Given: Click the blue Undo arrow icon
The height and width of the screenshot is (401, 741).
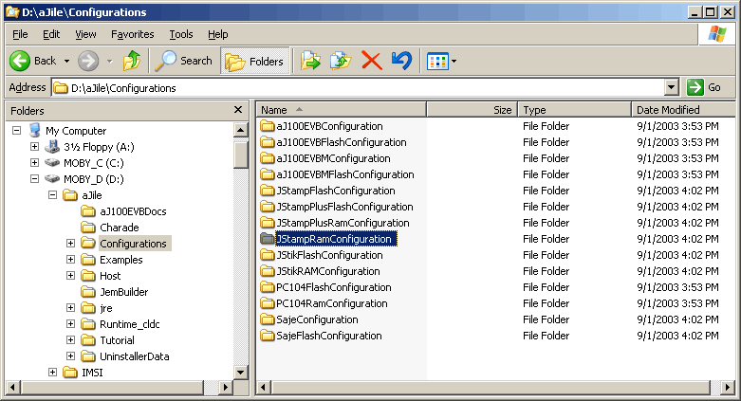Looking at the screenshot, I should [401, 61].
